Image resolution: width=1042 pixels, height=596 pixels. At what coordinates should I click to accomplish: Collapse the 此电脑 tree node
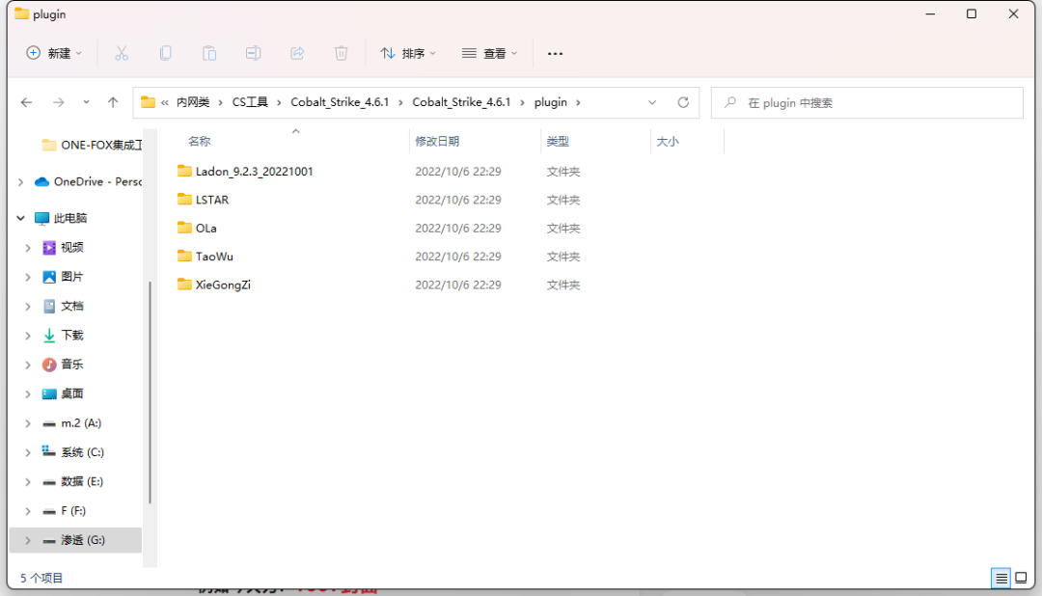coord(20,218)
